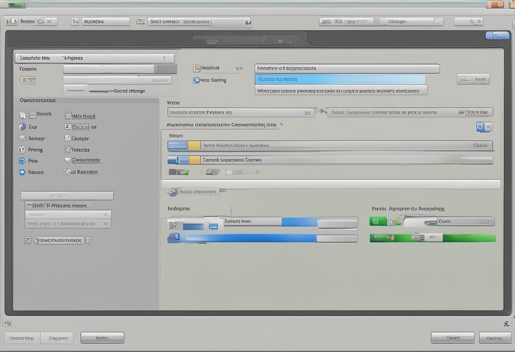Image resolution: width=515 pixels, height=352 pixels.
Task: Enable the Mus ttood checkbox
Action: 68,115
